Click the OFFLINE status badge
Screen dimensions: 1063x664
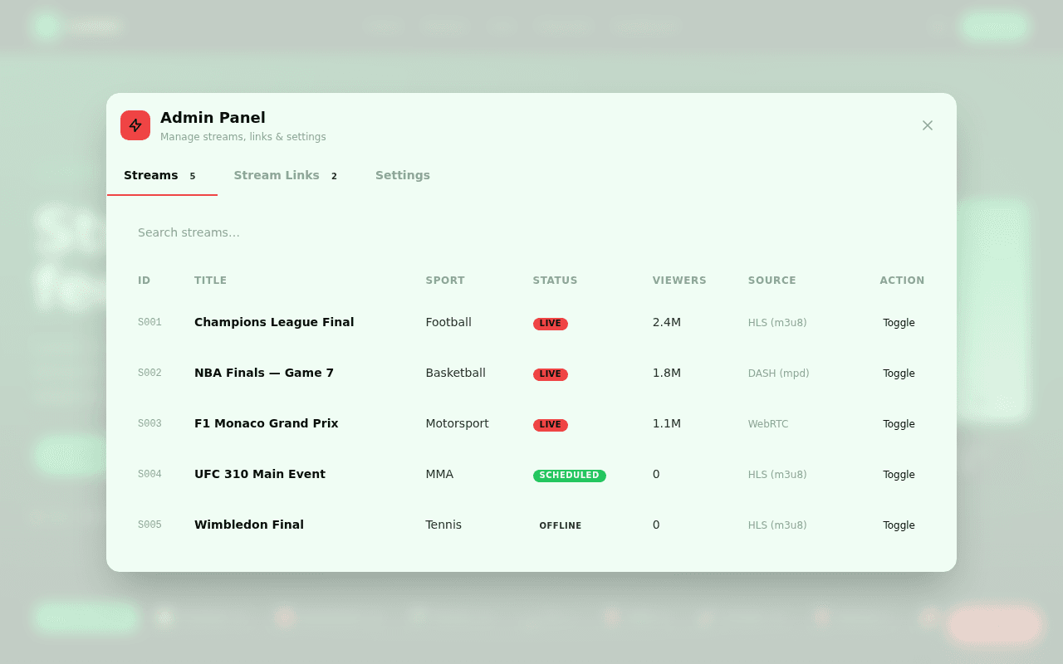pyautogui.click(x=561, y=526)
